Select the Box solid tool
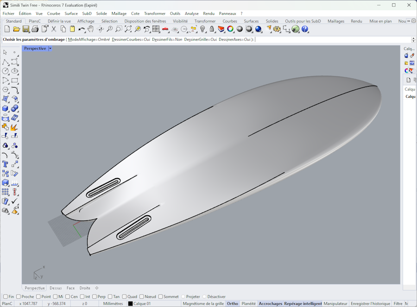This screenshot has height=307, width=417. pos(6,108)
